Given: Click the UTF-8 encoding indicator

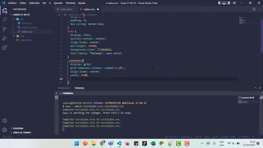Looking at the screenshot, I should pos(198,137).
